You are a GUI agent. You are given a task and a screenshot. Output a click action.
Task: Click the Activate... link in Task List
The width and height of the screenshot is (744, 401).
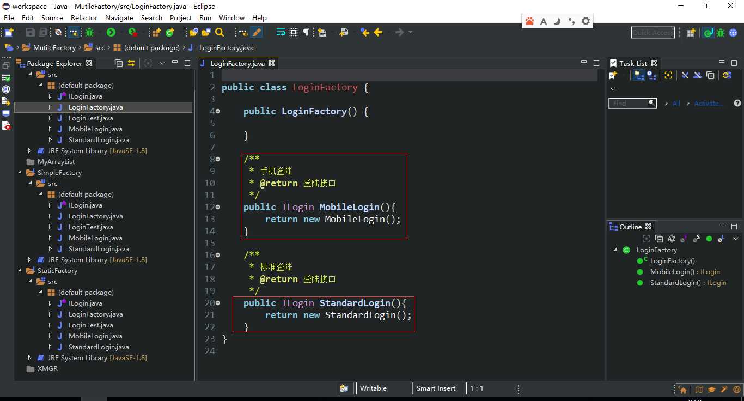point(709,103)
